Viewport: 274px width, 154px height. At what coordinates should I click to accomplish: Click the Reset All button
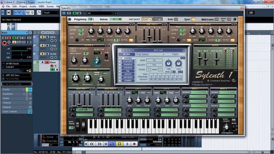click(x=229, y=19)
